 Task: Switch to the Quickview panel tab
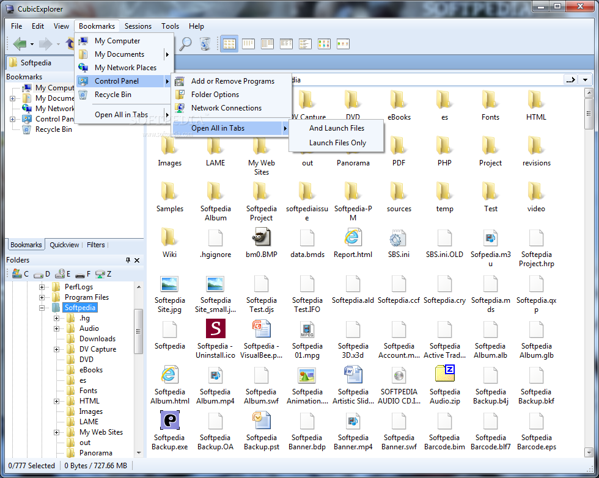(x=64, y=245)
